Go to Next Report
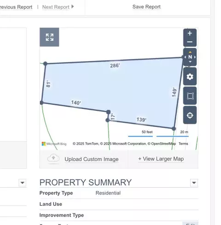 pyautogui.click(x=56, y=7)
